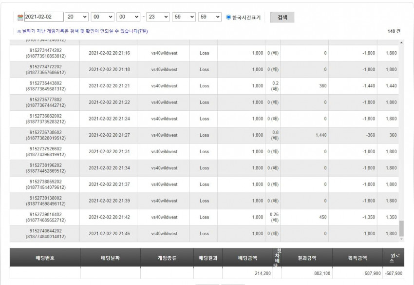Open the end minute dropdown showing 59

pyautogui.click(x=184, y=17)
